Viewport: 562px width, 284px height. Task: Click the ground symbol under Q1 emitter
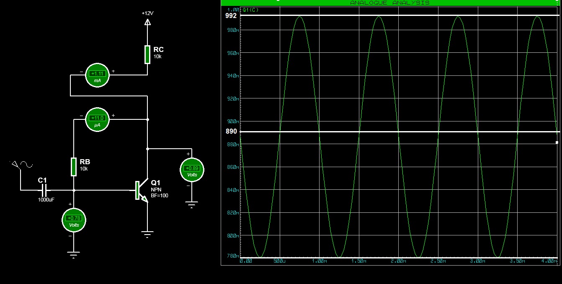[147, 234]
